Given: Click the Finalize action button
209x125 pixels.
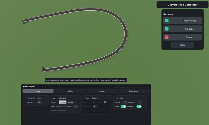Looking at the screenshot, I should click(182, 29).
